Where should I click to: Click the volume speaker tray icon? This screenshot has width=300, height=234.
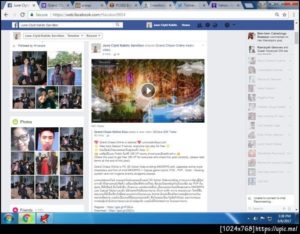click(255, 219)
